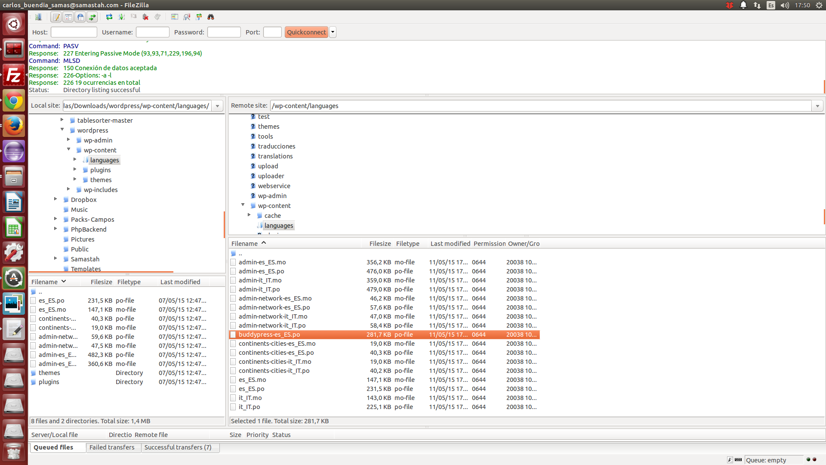Toggle message log display icon
The width and height of the screenshot is (826, 465).
(56, 17)
